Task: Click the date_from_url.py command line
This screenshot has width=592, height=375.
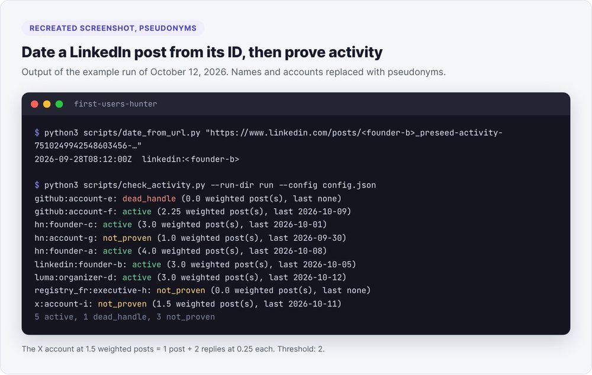Action: pyautogui.click(x=268, y=133)
